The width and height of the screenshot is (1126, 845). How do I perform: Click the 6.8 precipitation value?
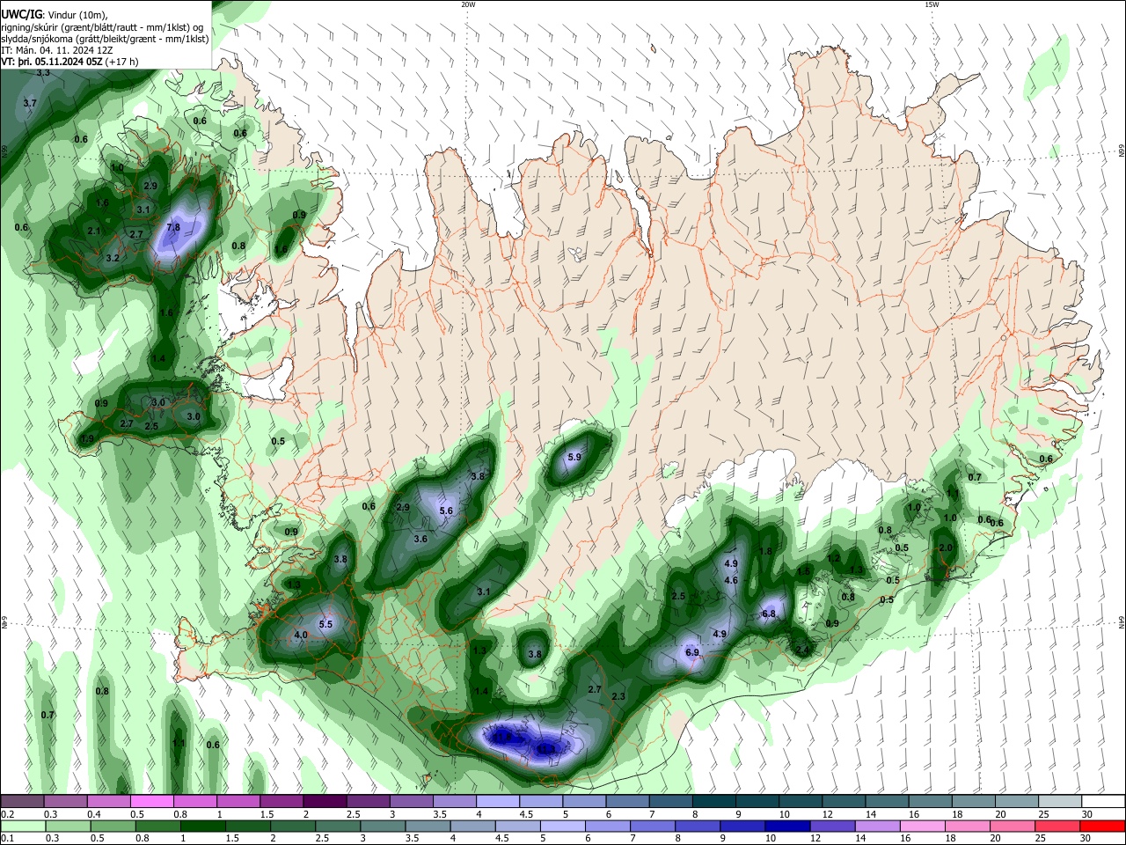769,614
